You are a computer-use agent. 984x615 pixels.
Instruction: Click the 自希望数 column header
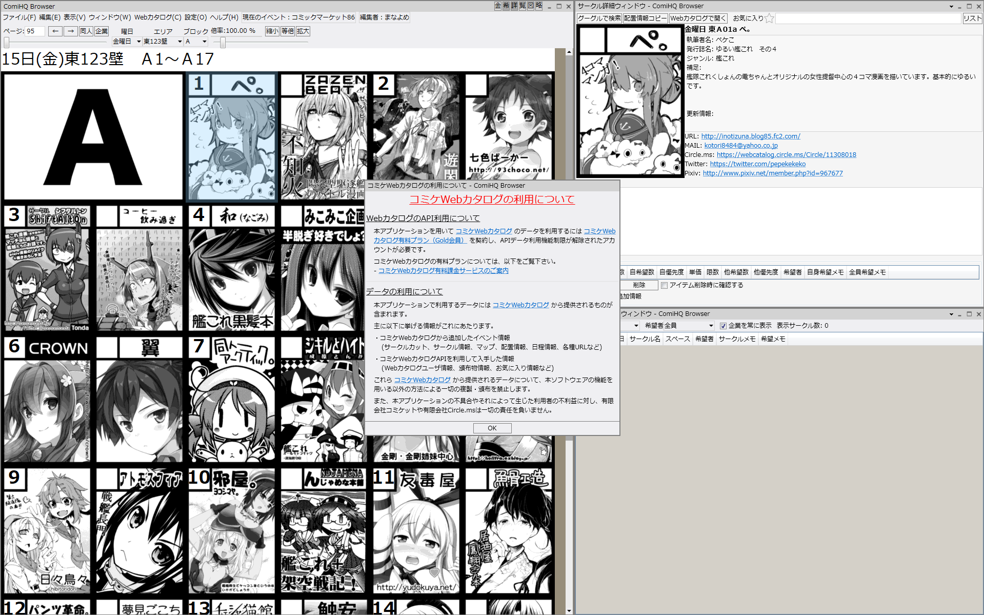641,272
